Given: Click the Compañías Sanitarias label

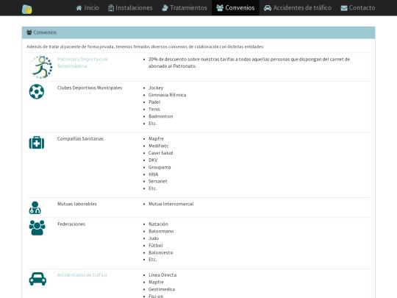Looking at the screenshot, I should (80, 139).
